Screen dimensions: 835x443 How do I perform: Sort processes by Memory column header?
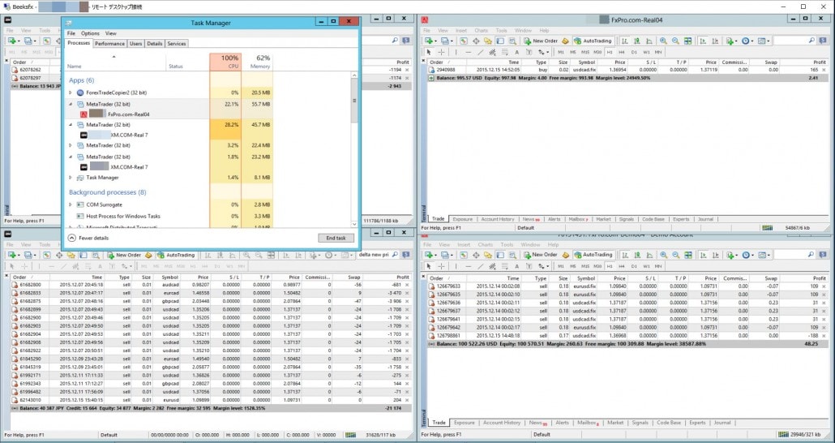pyautogui.click(x=257, y=62)
